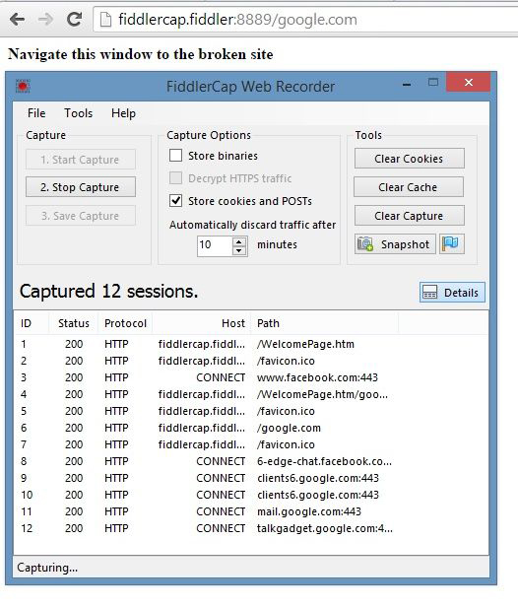Increase the discard minutes with the up arrow
The width and height of the screenshot is (518, 608).
pos(239,241)
